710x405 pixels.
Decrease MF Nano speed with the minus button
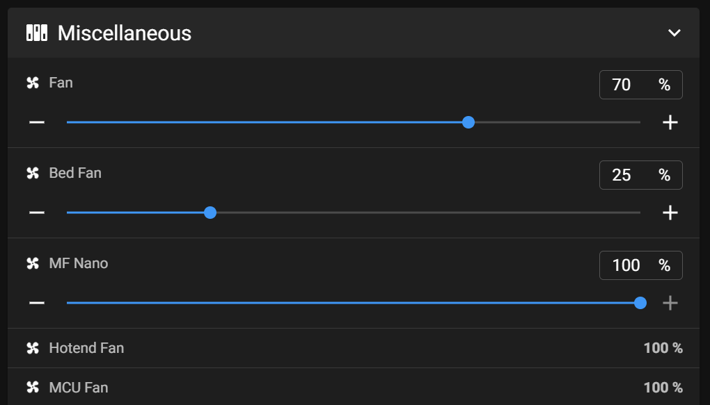click(x=37, y=303)
